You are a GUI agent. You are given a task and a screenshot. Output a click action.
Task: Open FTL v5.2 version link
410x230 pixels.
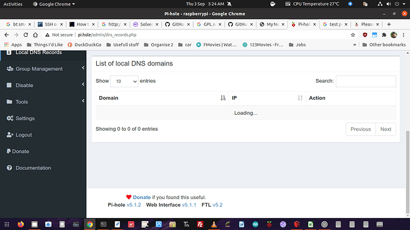tap(217, 205)
